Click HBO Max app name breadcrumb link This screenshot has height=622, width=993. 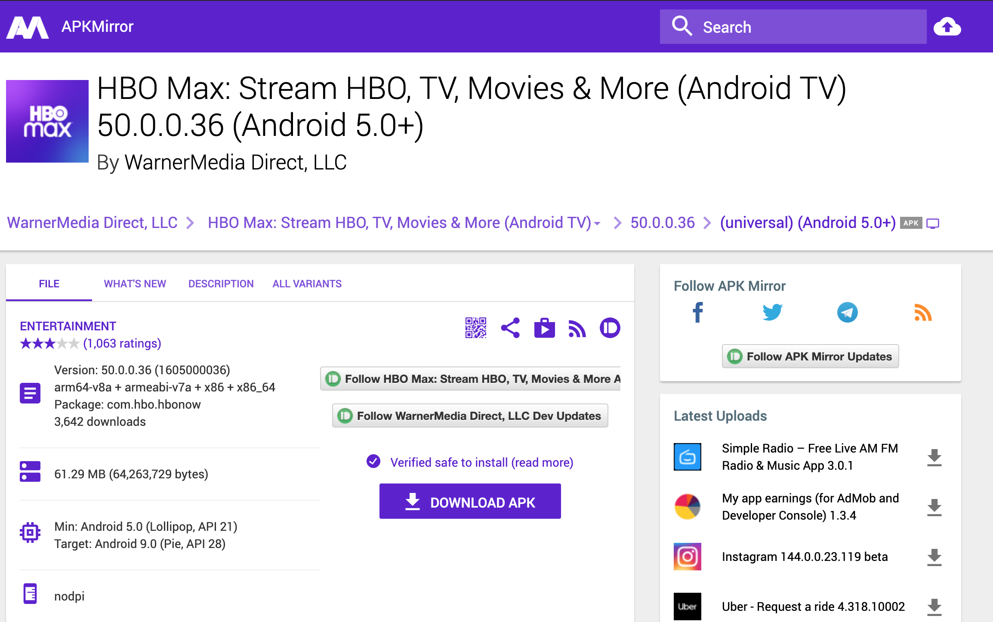pos(400,223)
